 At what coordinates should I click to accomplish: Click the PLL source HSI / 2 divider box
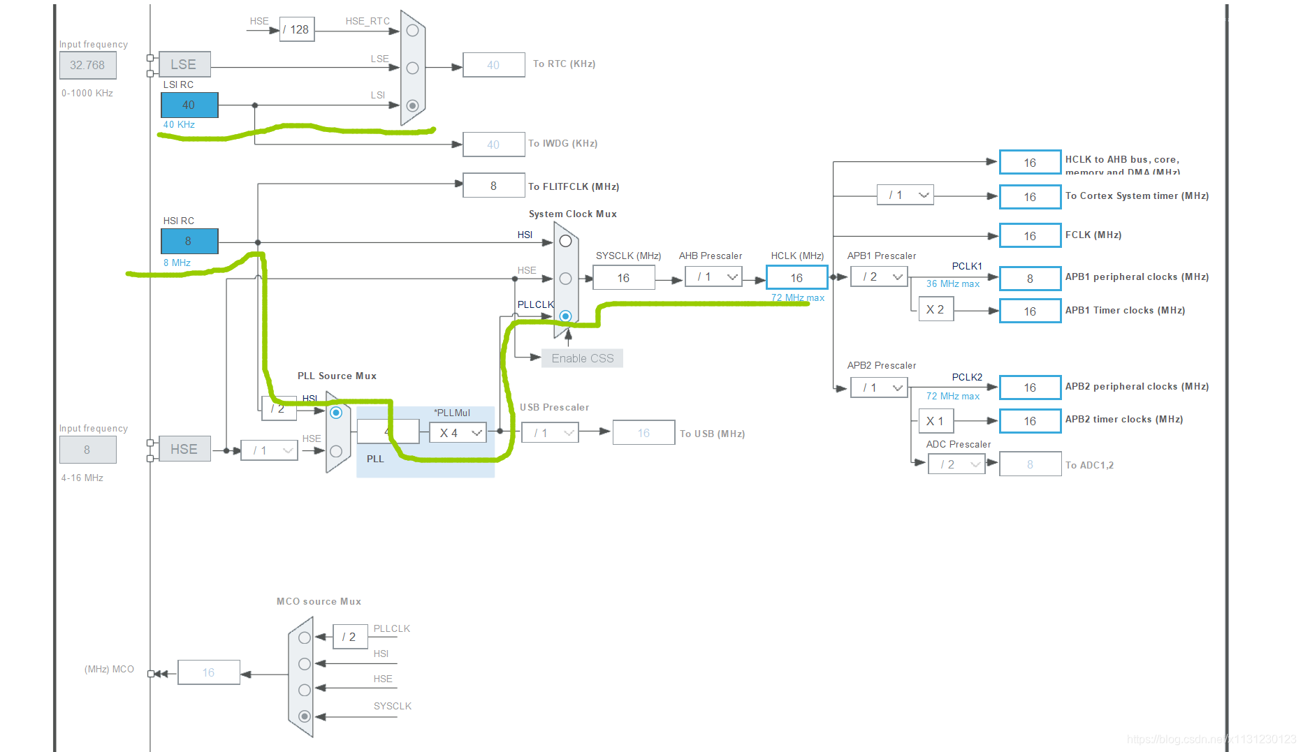tap(279, 408)
